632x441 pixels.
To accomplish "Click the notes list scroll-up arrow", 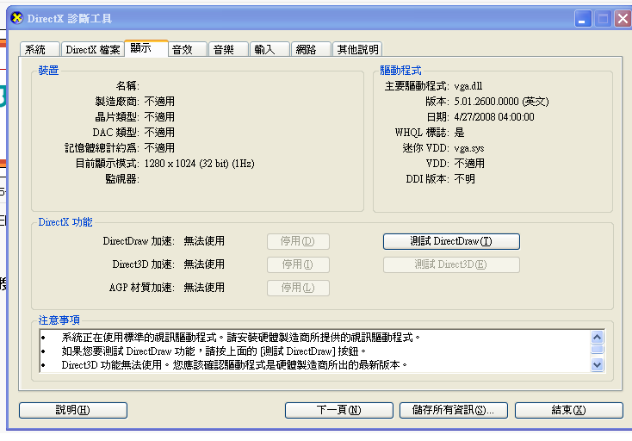I will pos(598,337).
